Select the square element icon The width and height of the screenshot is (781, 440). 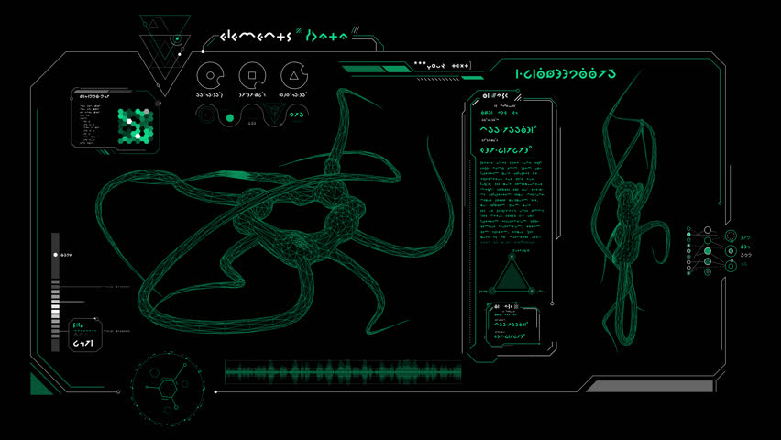pos(251,75)
